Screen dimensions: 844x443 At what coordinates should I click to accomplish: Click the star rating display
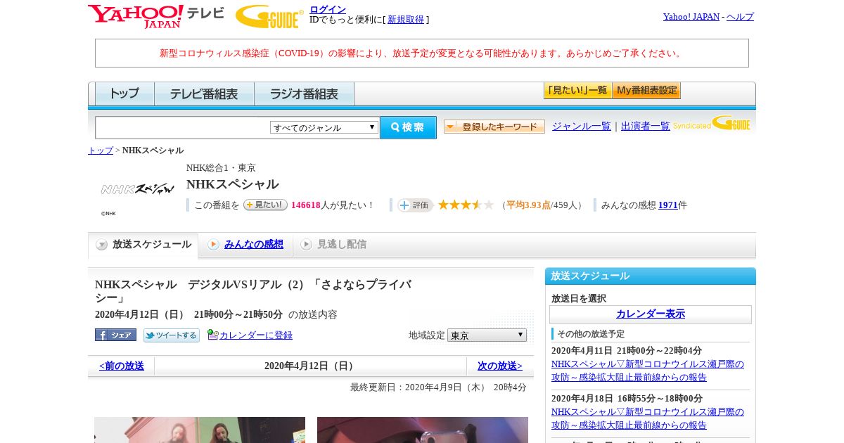466,205
